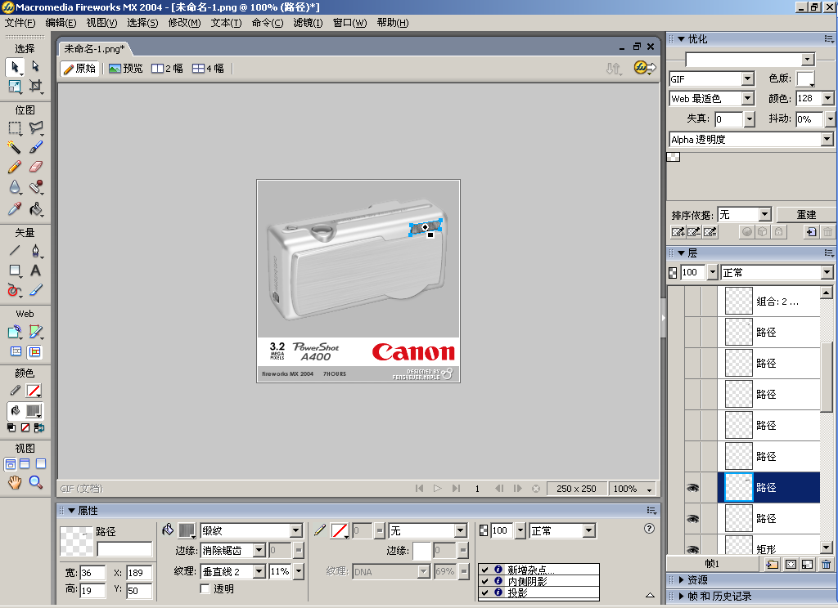
Task: Select the Text tool
Action: [x=35, y=270]
